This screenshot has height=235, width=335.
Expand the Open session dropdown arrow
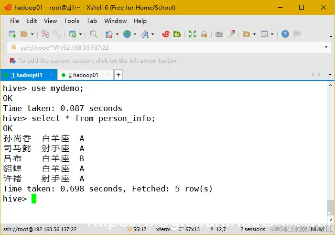coord(32,34)
